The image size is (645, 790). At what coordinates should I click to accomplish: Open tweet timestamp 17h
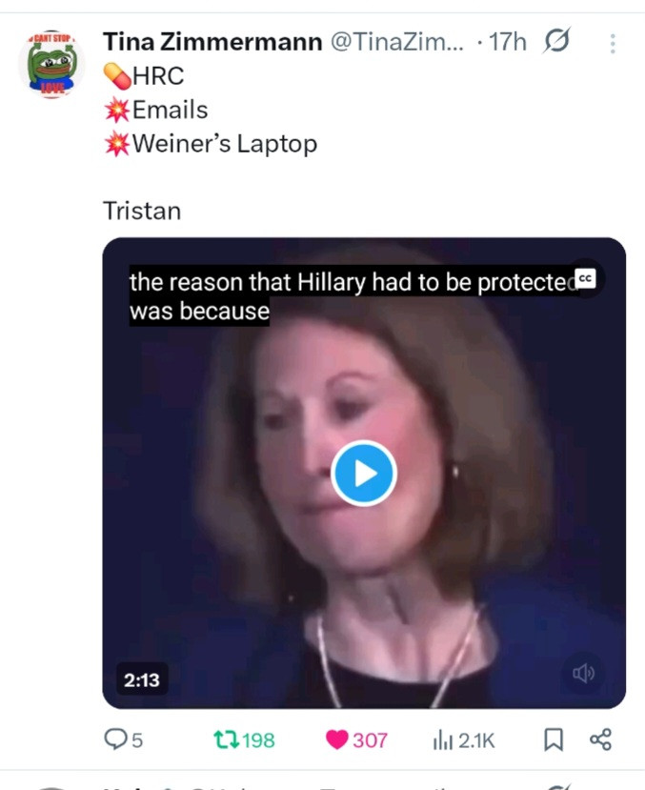point(508,41)
